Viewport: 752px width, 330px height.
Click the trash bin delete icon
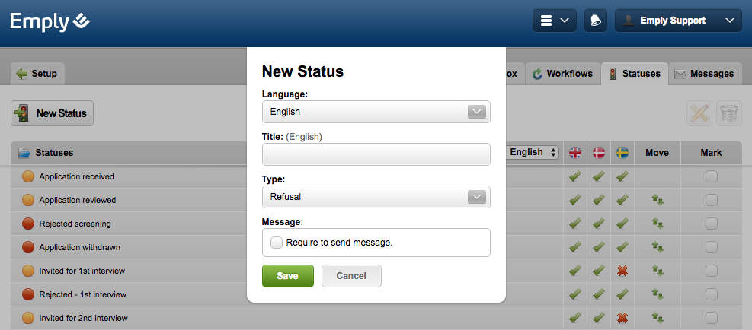click(729, 113)
